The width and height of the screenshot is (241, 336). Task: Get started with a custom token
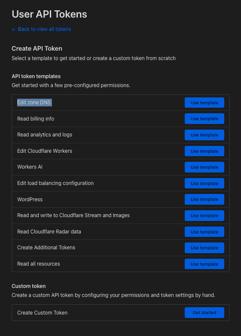(x=204, y=313)
